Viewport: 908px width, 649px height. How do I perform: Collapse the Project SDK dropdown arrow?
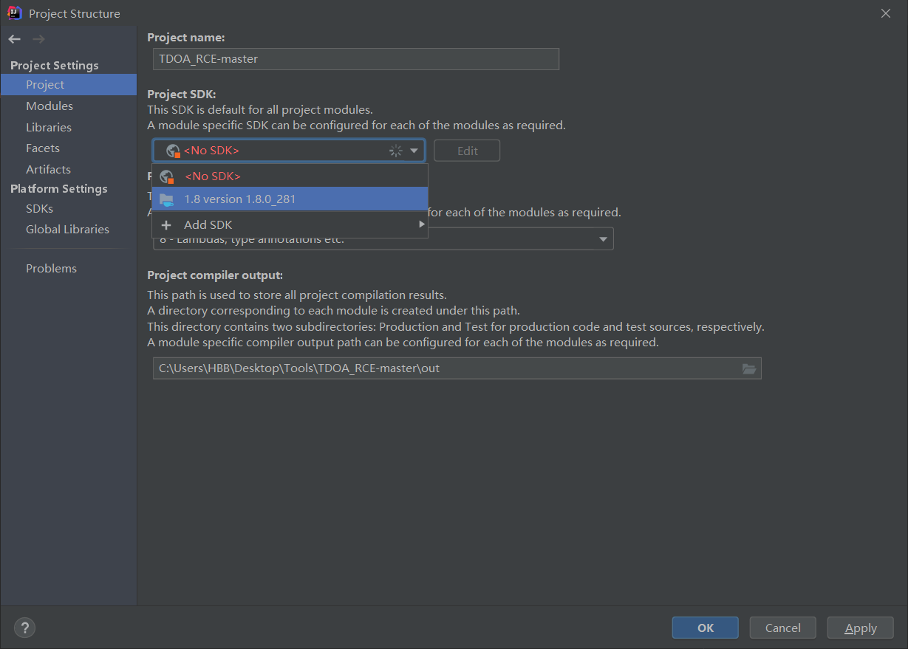click(x=414, y=151)
